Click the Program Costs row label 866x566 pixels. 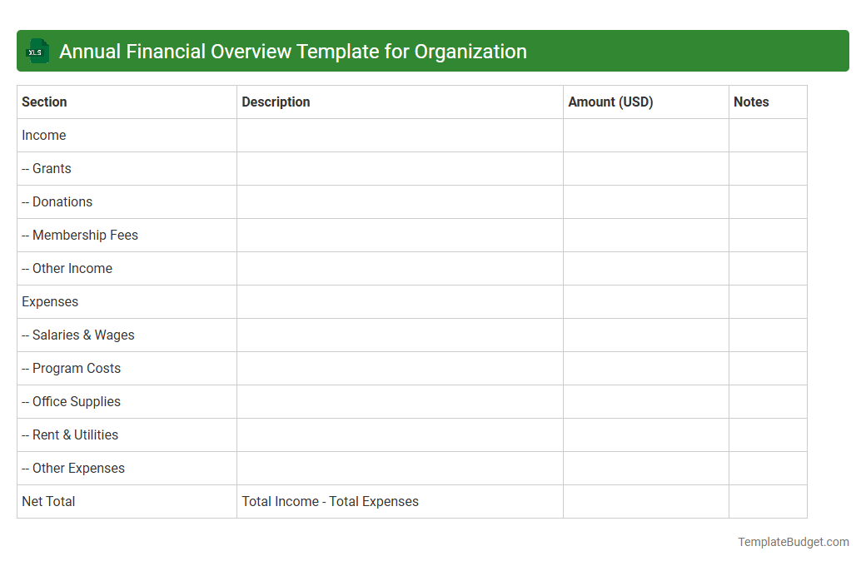[71, 368]
